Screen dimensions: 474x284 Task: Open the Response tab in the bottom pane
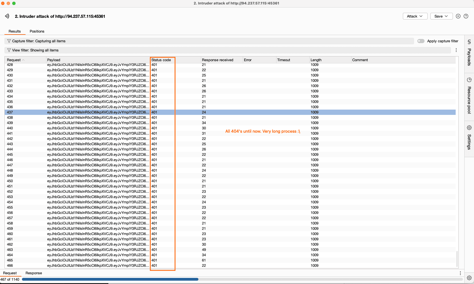click(x=34, y=273)
